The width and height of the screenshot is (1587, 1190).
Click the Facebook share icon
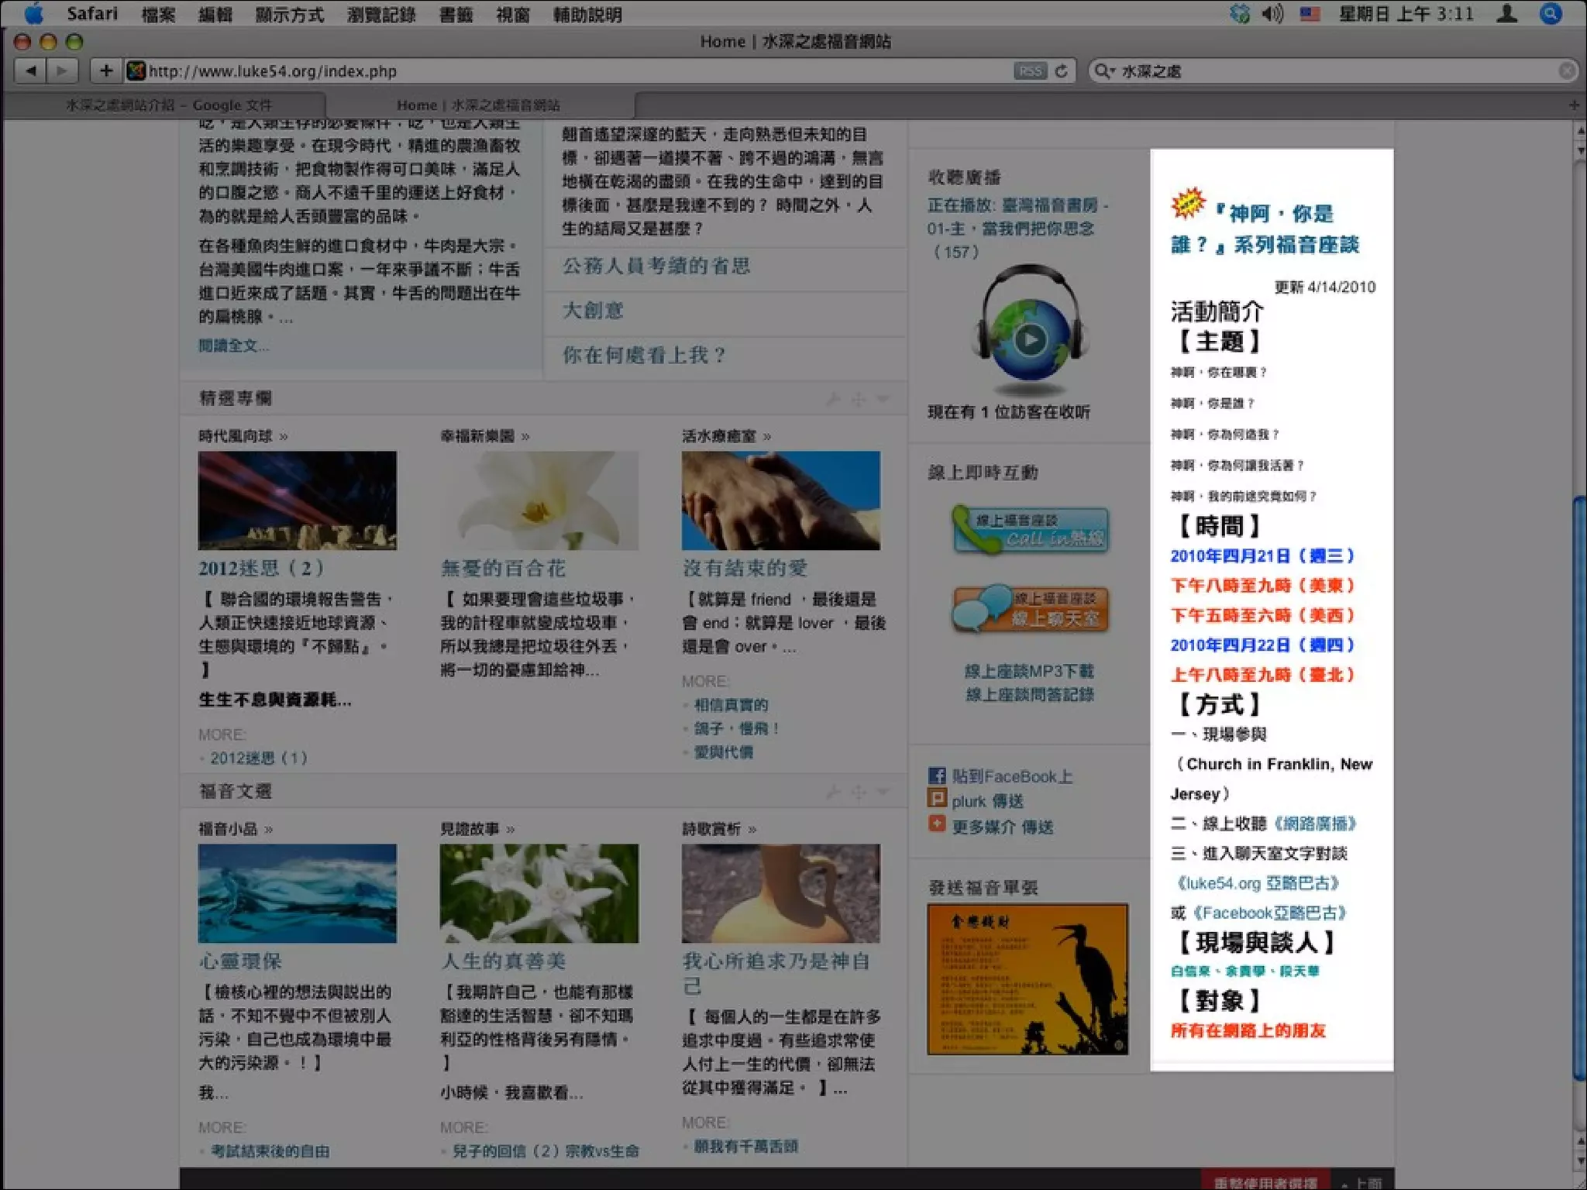937,776
